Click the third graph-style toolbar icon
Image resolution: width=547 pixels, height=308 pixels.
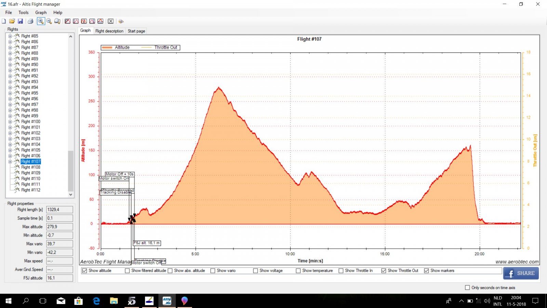pyautogui.click(x=84, y=21)
